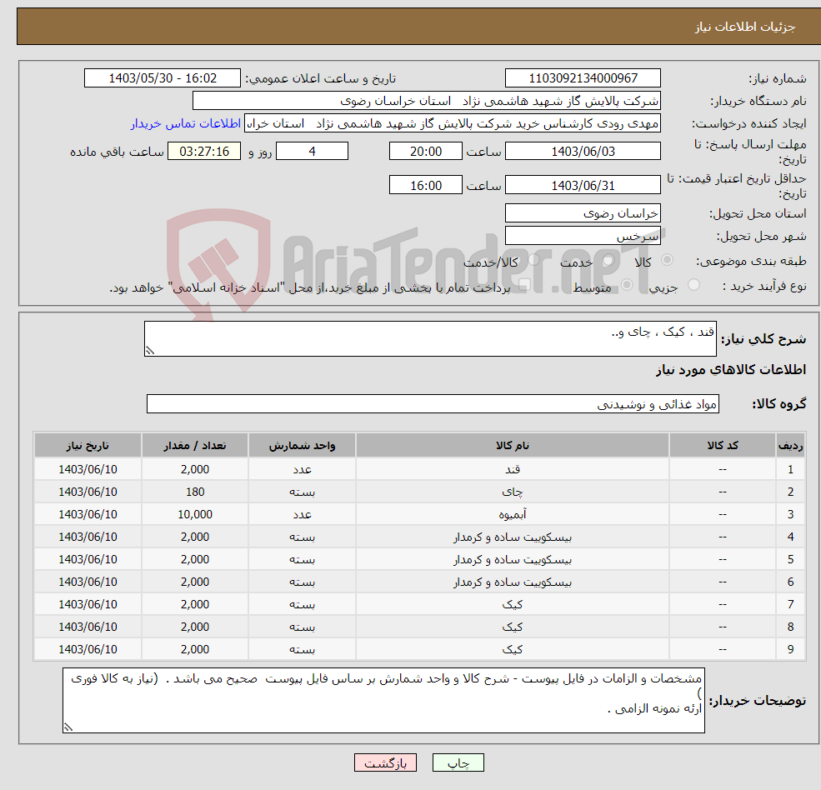The image size is (821, 790).
Task: Click the delivery province field خراسان رضوی
Action: tap(583, 213)
